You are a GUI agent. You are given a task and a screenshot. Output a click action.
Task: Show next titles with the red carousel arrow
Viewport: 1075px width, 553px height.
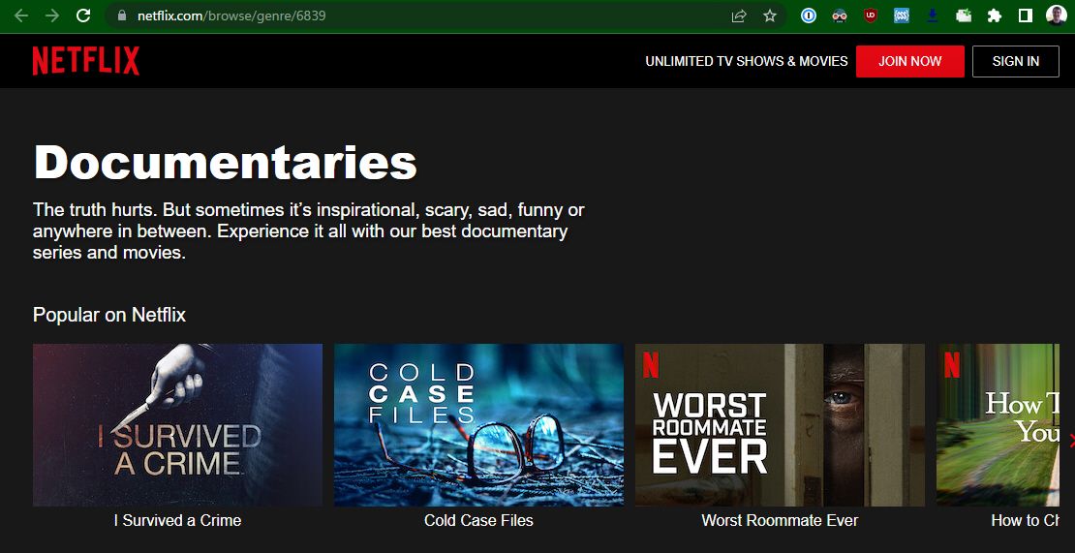point(1071,442)
